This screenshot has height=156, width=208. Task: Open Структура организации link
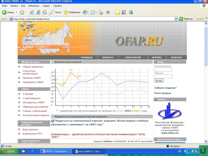[30, 72]
